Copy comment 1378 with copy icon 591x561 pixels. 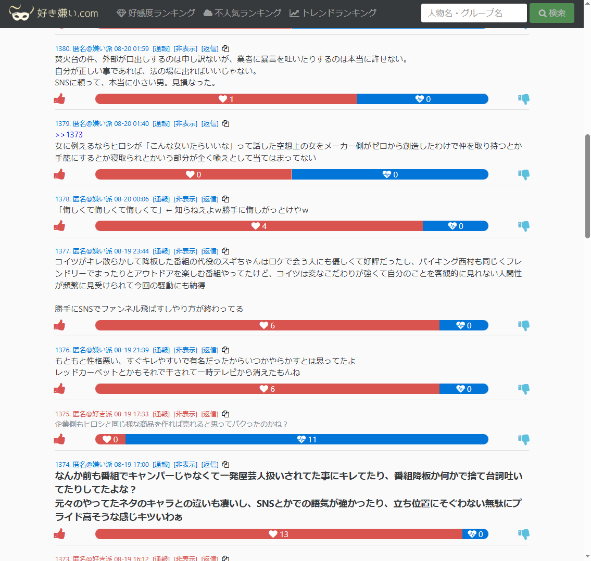225,199
